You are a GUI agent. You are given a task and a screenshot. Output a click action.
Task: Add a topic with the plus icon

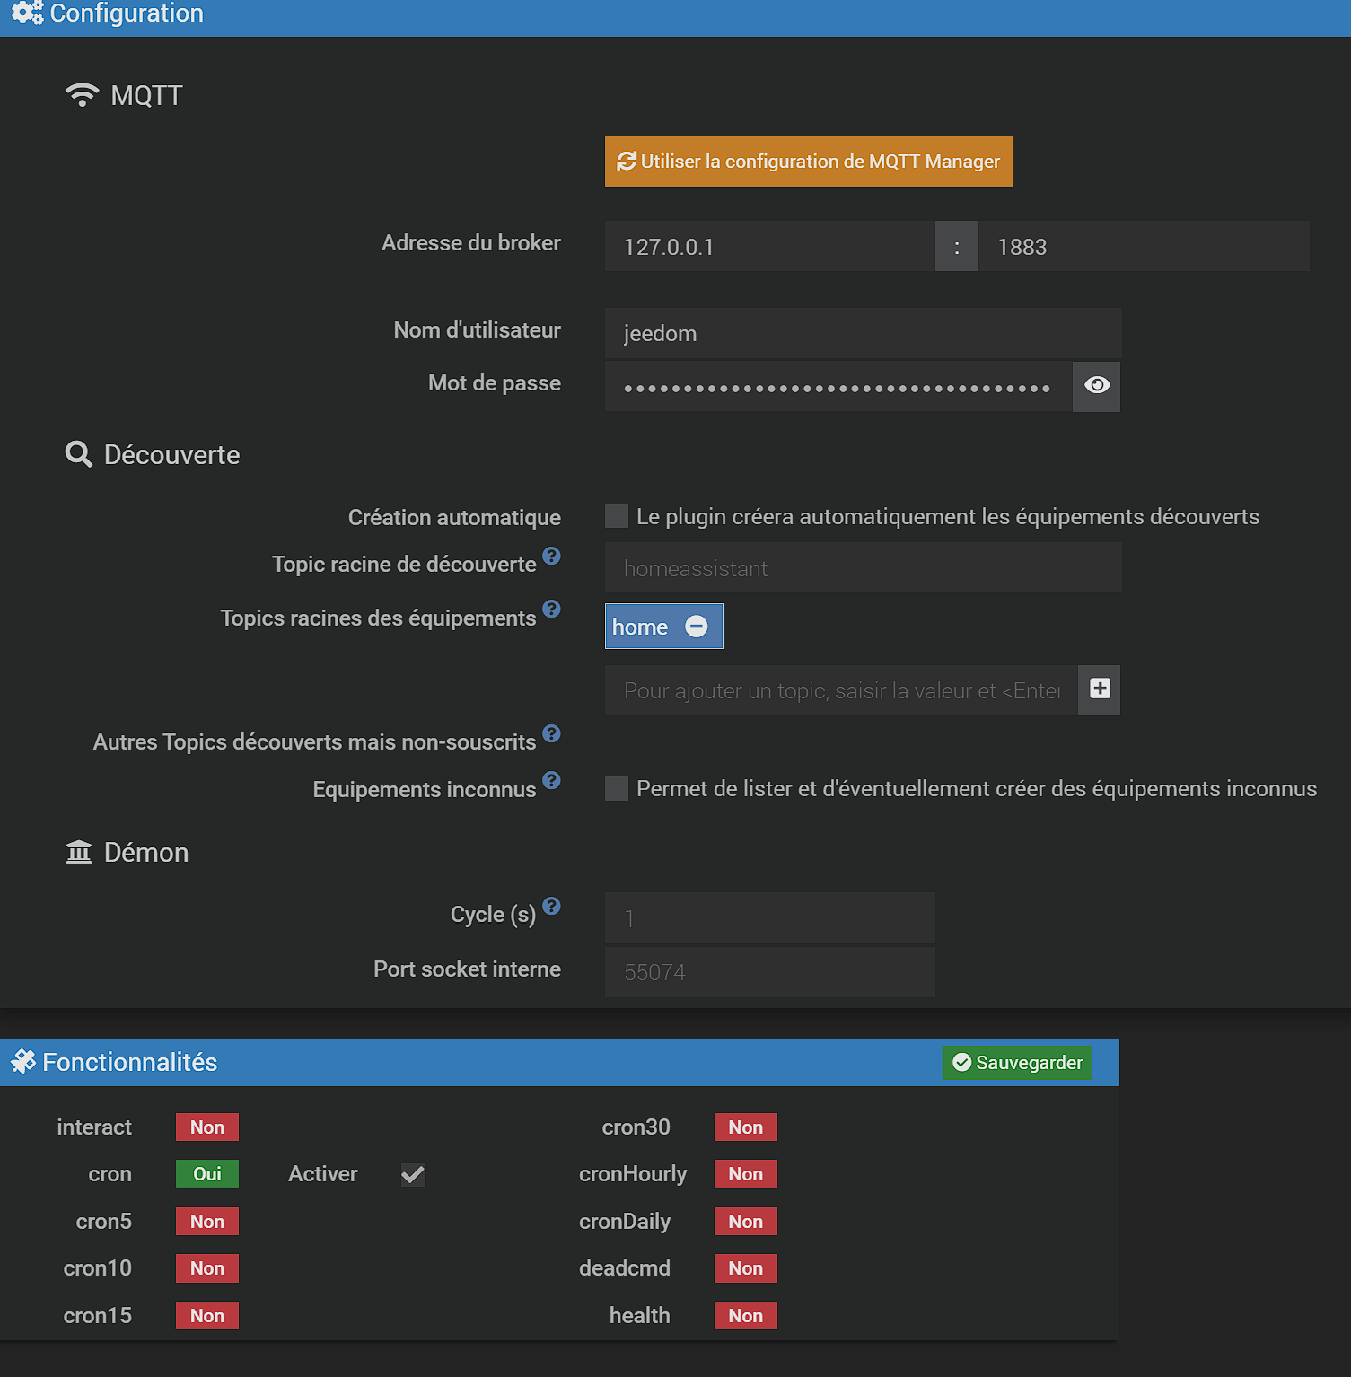pyautogui.click(x=1098, y=689)
